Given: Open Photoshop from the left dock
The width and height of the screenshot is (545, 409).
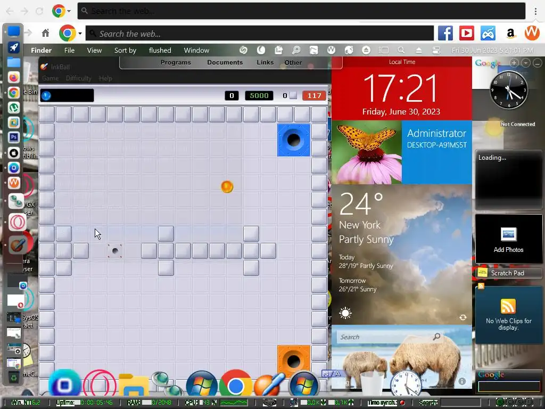Looking at the screenshot, I should (13, 137).
